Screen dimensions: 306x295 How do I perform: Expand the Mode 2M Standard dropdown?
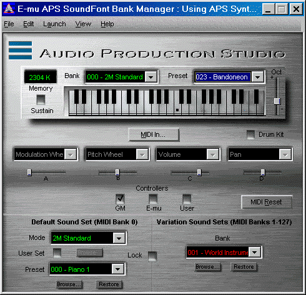click(x=119, y=238)
